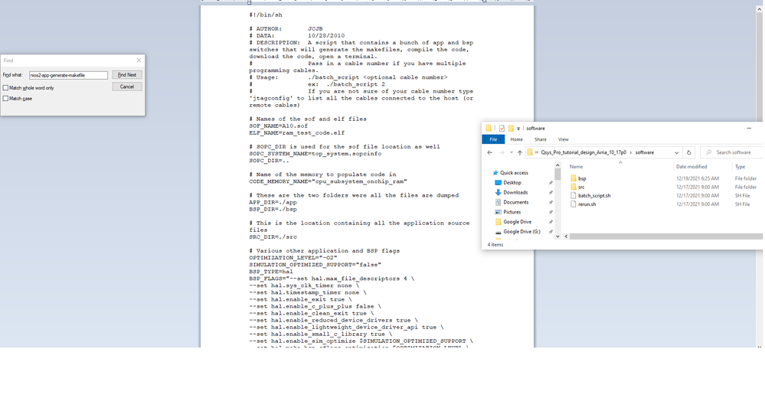Select the bsp folder
The width and height of the screenshot is (765, 411).
point(581,178)
